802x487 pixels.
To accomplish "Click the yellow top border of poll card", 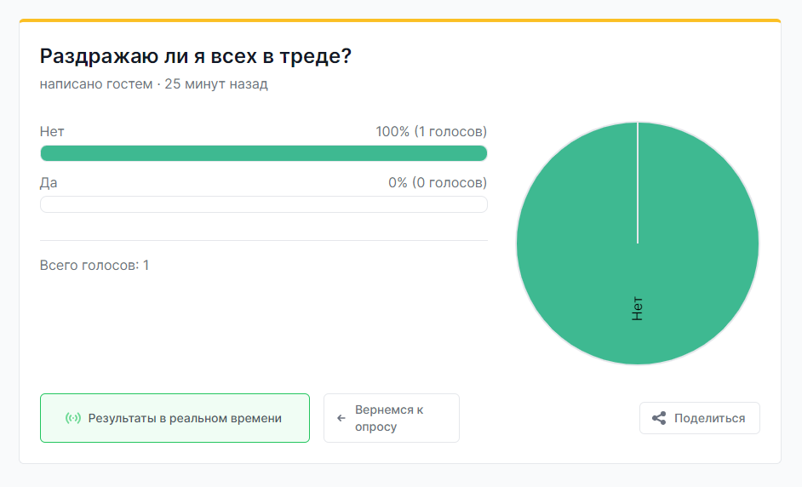I will pos(400,20).
